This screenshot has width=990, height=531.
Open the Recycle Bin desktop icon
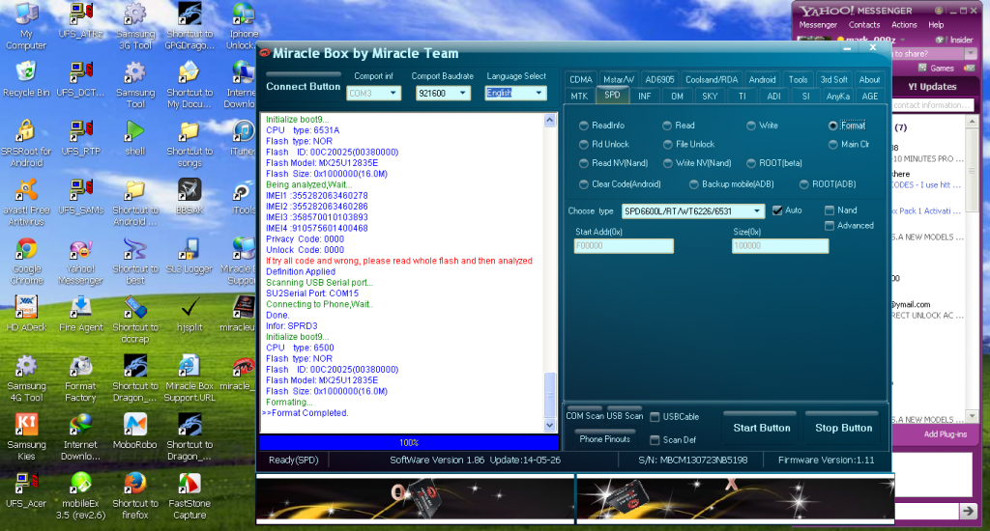click(26, 79)
